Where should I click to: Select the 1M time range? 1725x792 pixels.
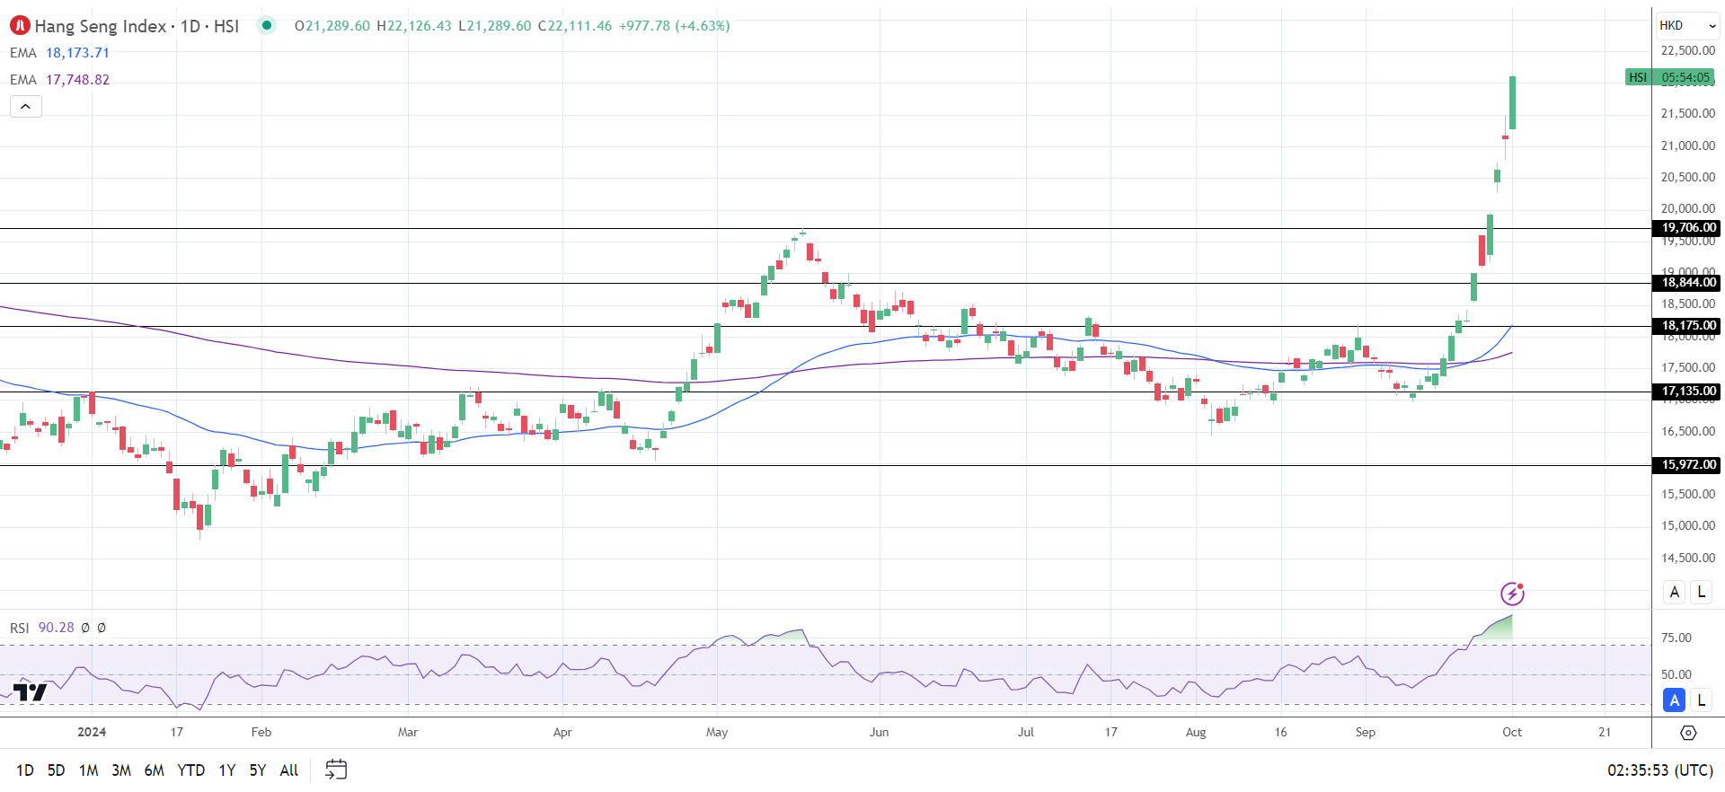click(88, 770)
